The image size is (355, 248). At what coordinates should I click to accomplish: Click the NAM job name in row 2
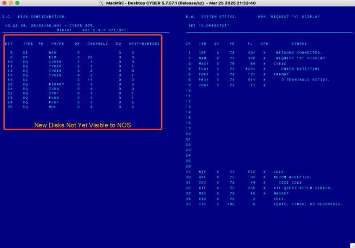tap(202, 58)
